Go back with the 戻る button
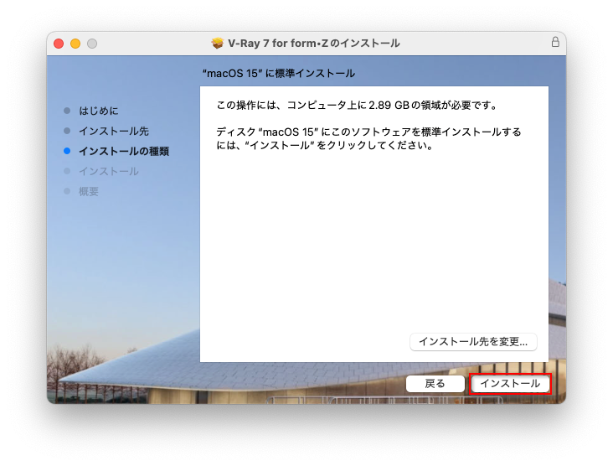Screen dimensions: 613x466 (x=435, y=384)
